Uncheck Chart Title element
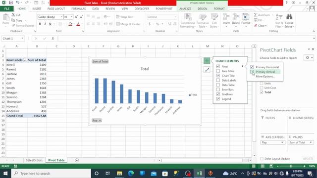 click(218, 76)
